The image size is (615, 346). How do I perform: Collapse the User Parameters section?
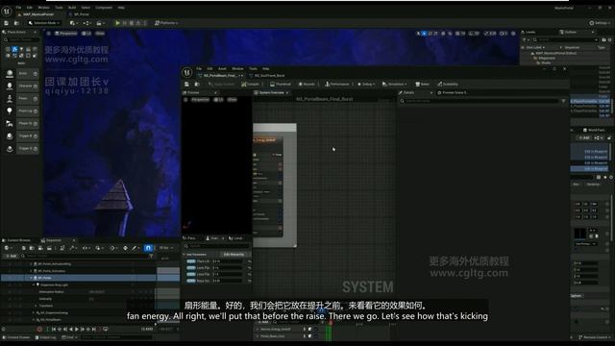[x=184, y=254]
